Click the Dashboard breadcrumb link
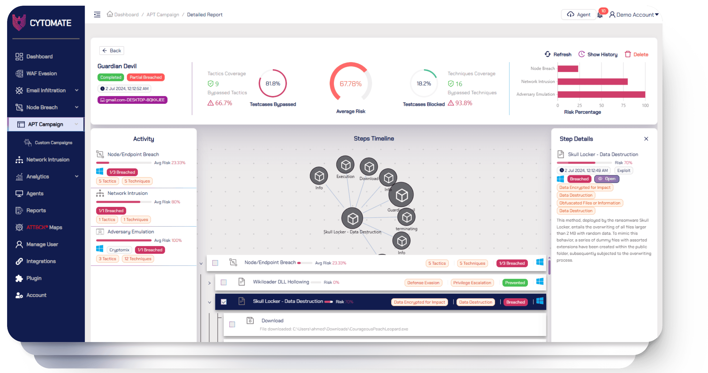 (126, 14)
